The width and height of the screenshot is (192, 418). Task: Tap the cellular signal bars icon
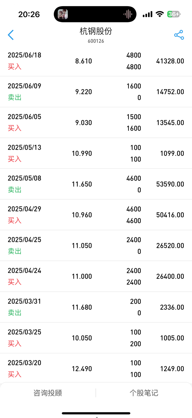tap(147, 14)
